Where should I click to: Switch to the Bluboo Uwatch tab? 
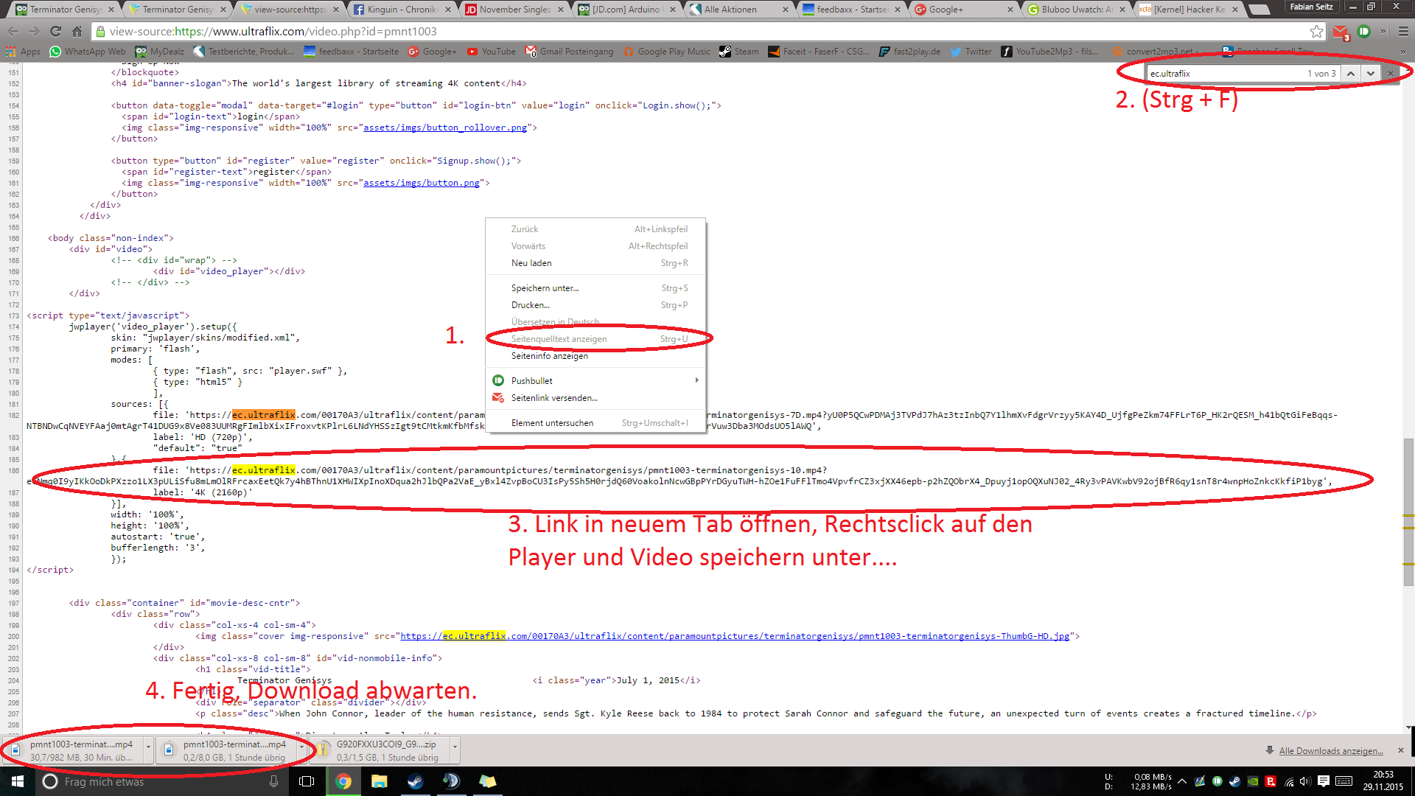point(1075,10)
